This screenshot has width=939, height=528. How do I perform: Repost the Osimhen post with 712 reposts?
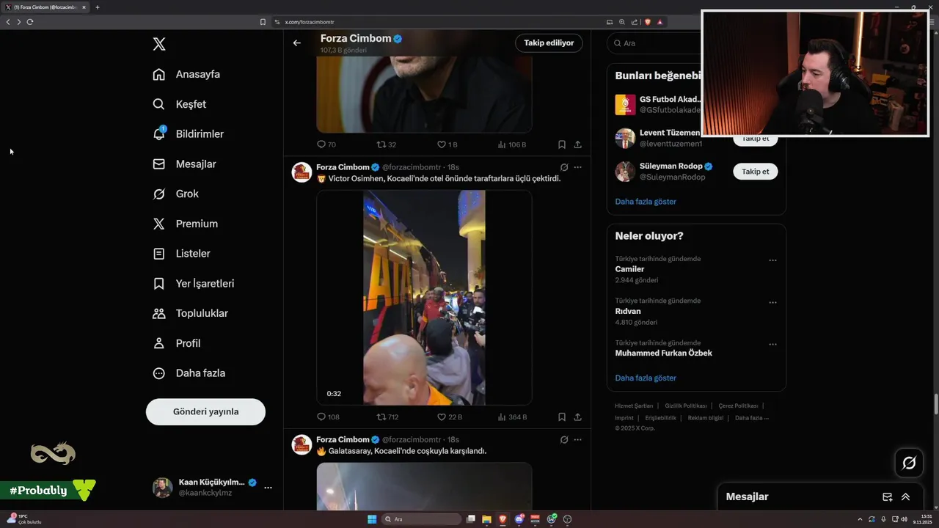point(387,417)
